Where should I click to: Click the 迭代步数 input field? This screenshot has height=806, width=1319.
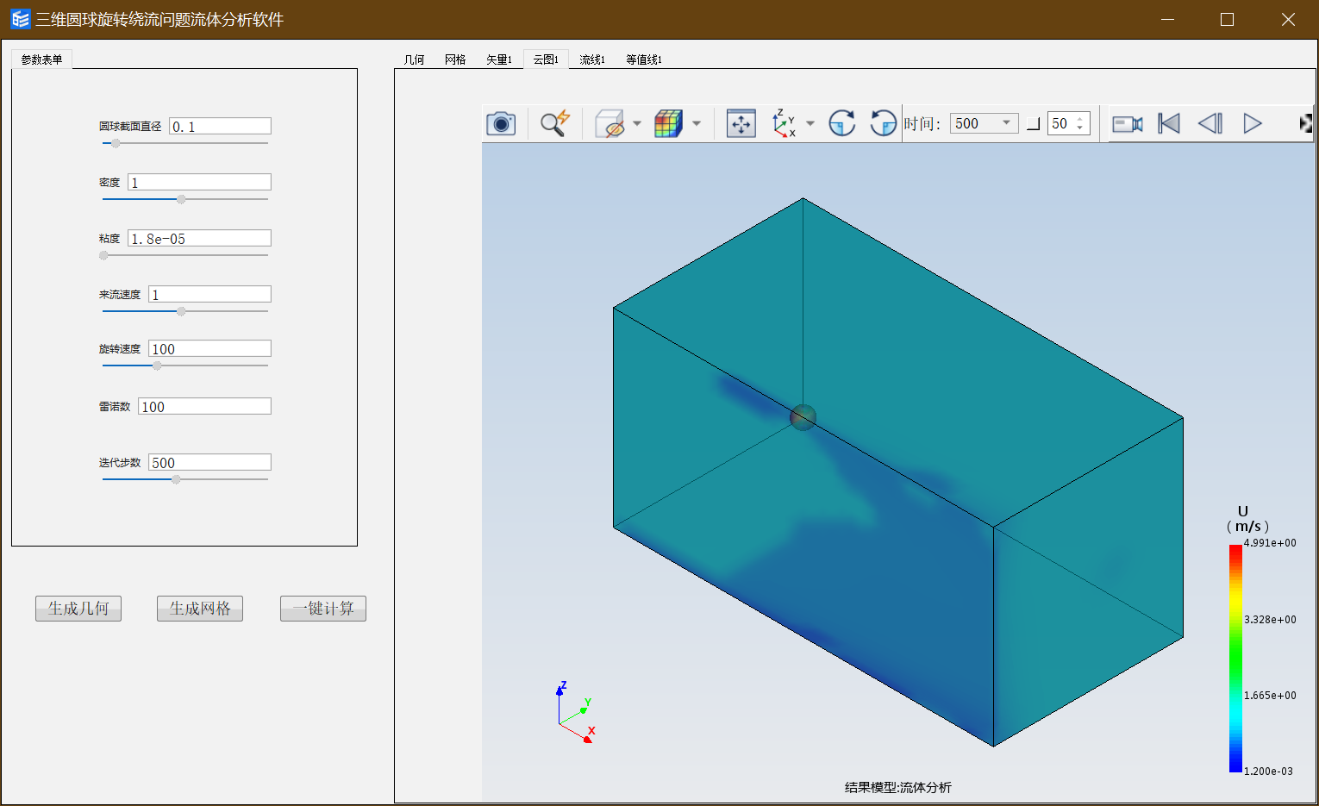(209, 462)
